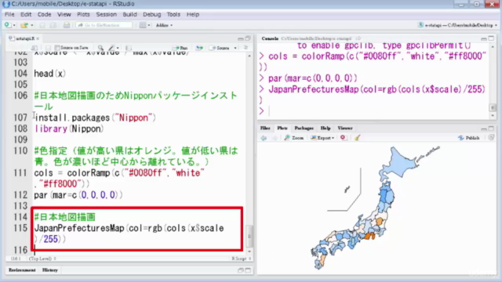The image size is (502, 282).
Task: Click the Re-run previous code icon
Action: pos(199,48)
